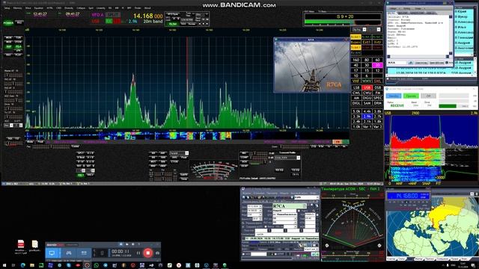Switch to the VHF band button
The height and width of the screenshot is (269, 479).
click(x=356, y=81)
